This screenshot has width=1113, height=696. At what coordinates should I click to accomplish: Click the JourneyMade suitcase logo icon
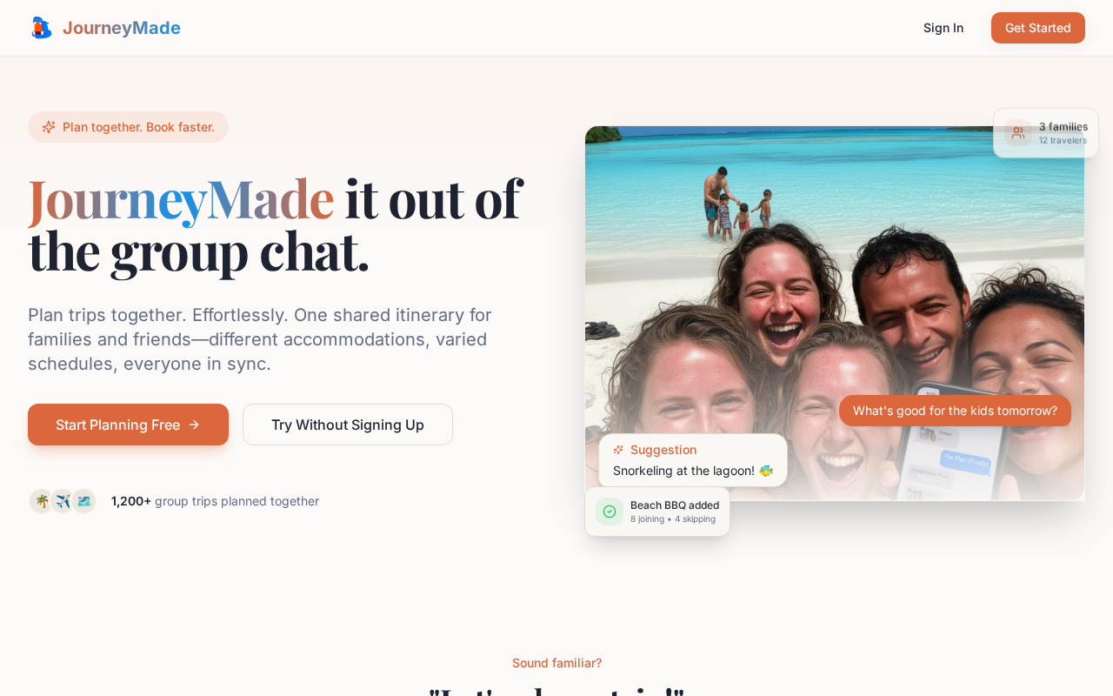tap(41, 28)
